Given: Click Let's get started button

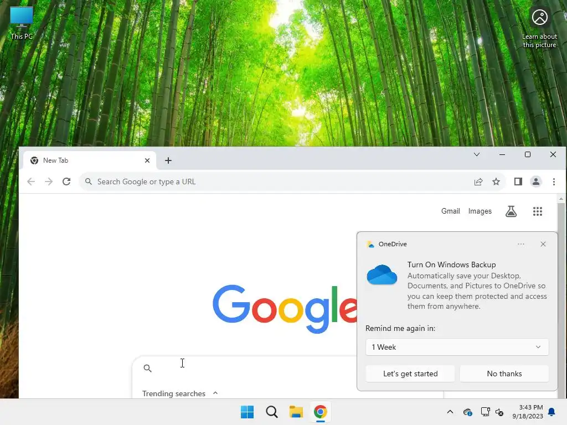Looking at the screenshot, I should [410, 374].
